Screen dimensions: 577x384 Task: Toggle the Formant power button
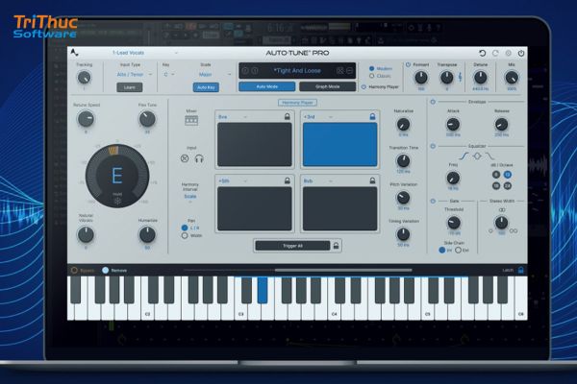[408, 64]
